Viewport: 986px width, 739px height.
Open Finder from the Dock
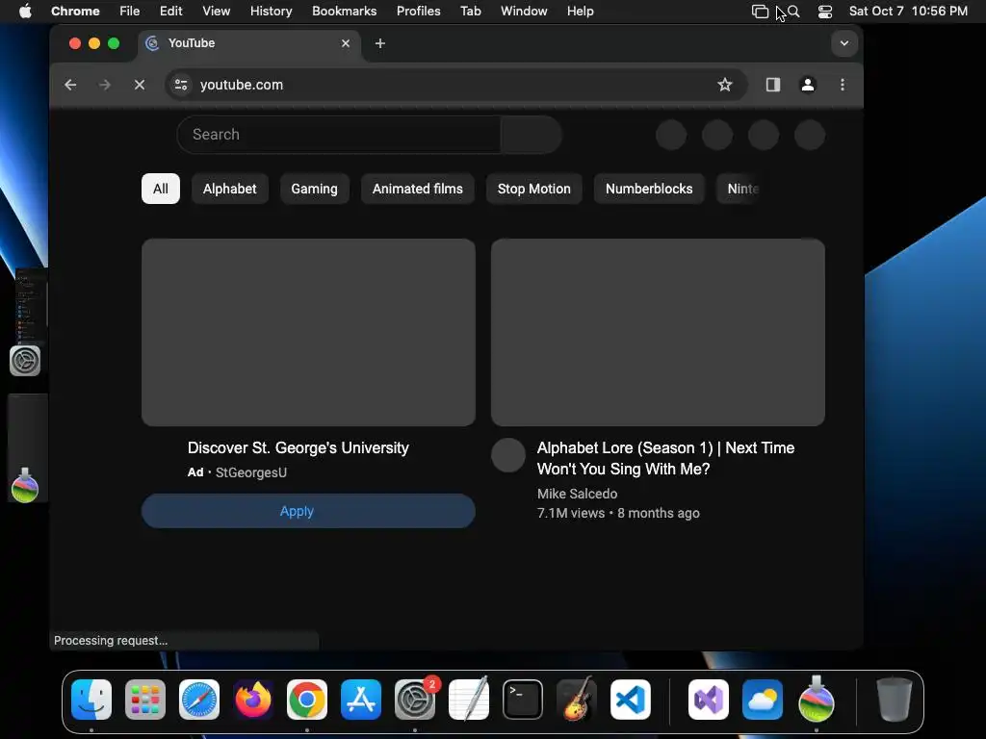tap(91, 700)
